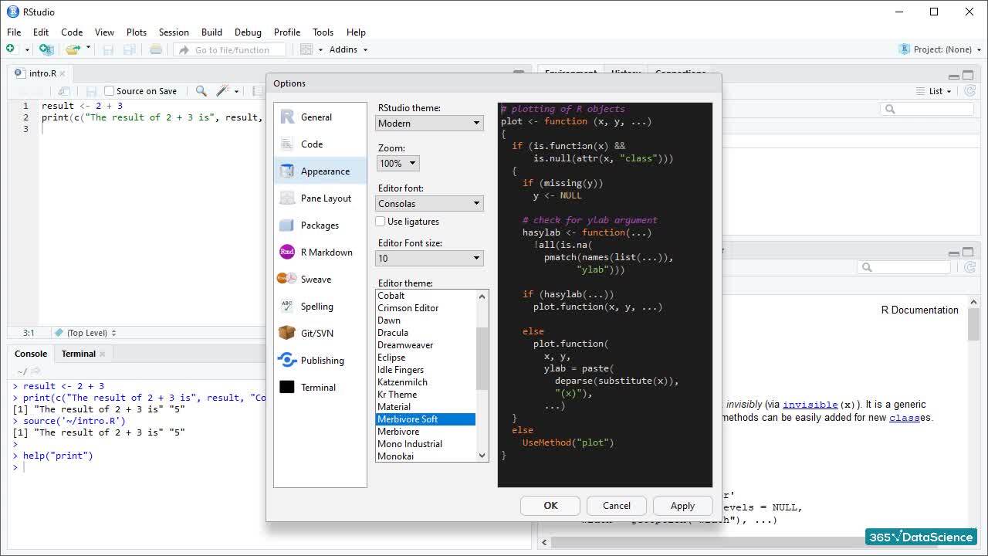Open the Editor font dropdown
The image size is (988, 556).
coord(430,204)
